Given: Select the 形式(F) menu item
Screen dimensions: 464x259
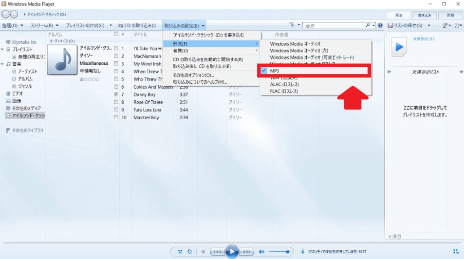Looking at the screenshot, I should [x=212, y=44].
